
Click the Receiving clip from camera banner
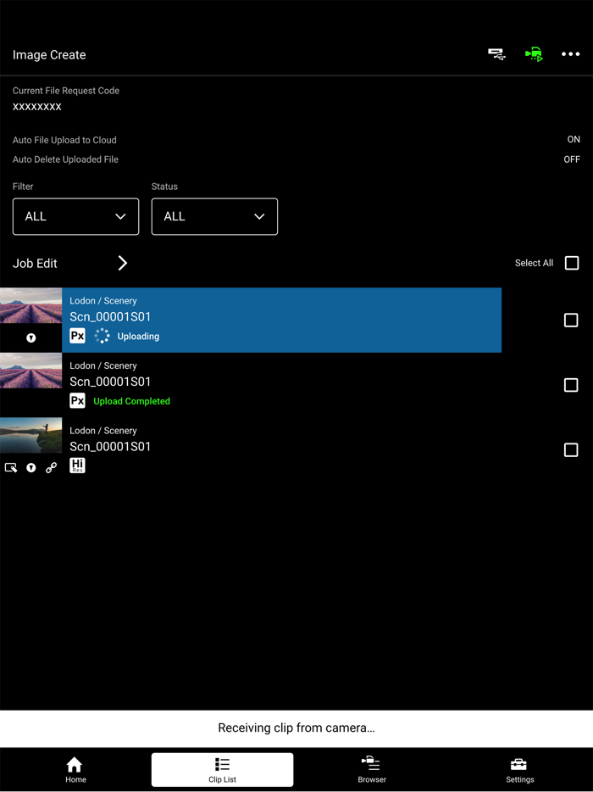coord(296,728)
